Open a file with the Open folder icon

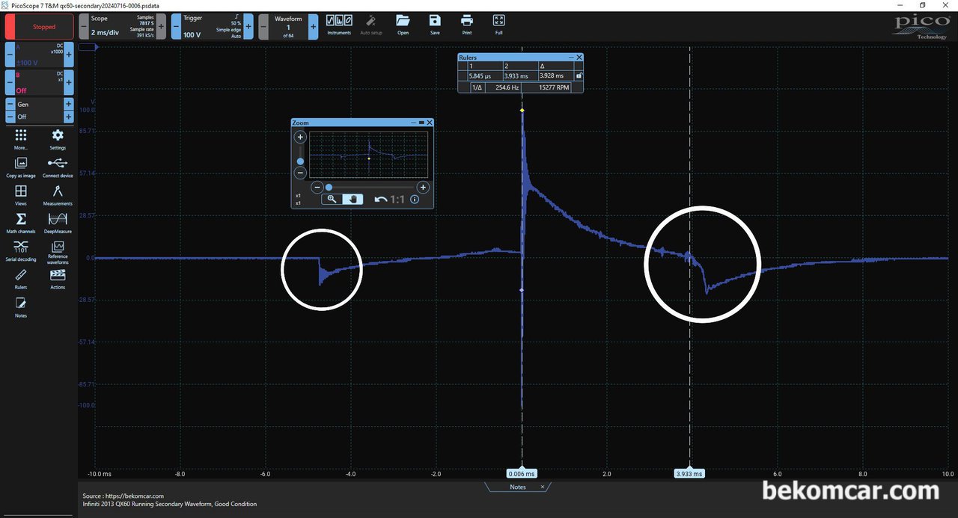pos(403,25)
